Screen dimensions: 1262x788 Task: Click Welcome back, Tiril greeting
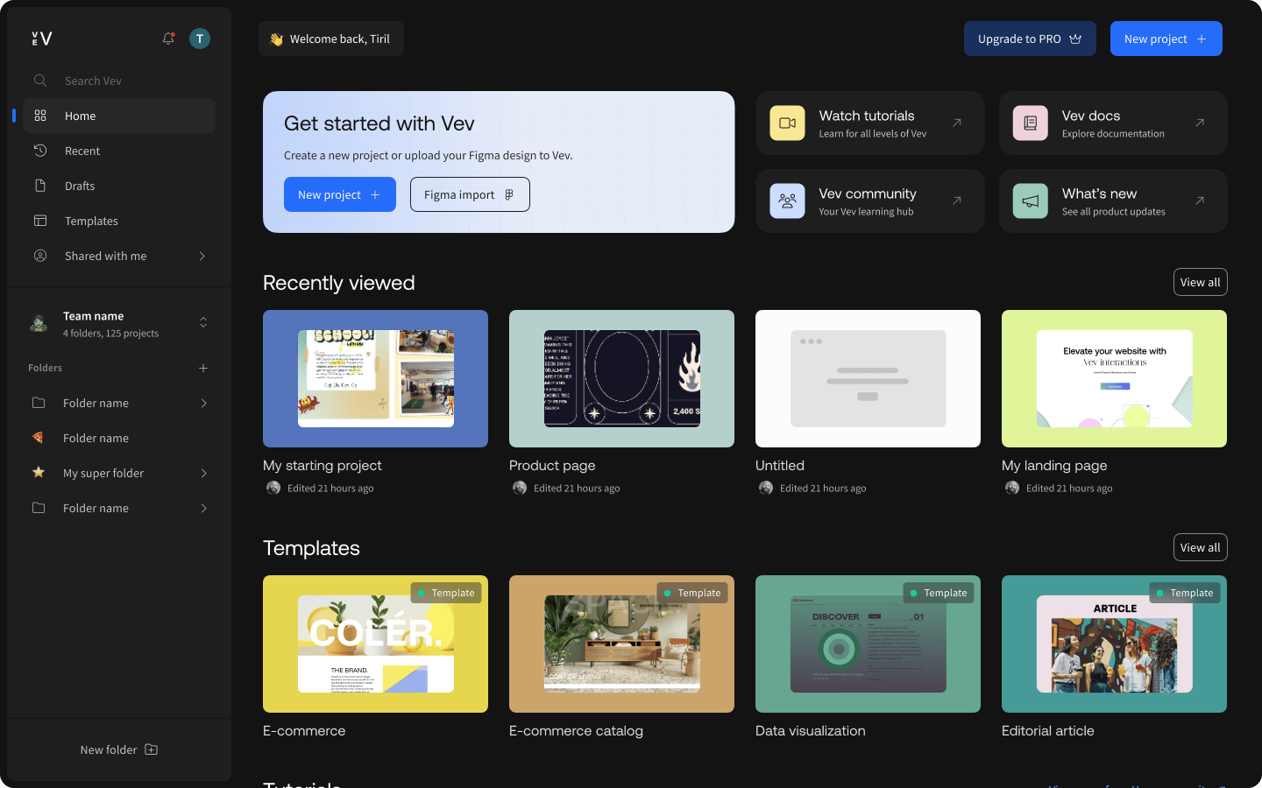click(x=331, y=39)
